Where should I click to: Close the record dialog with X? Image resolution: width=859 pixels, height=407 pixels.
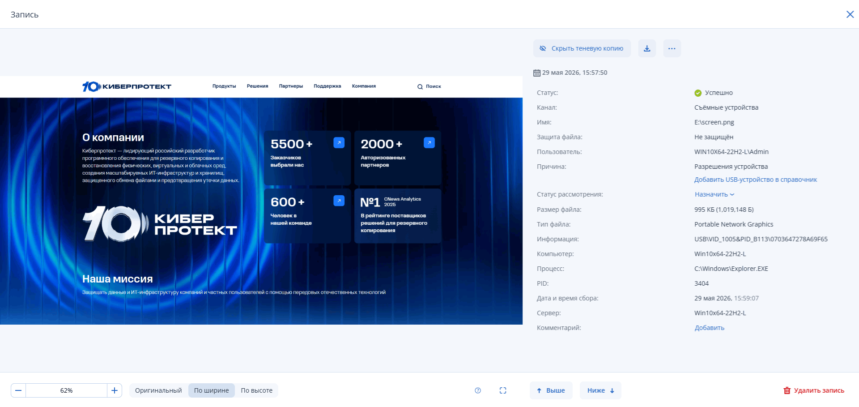pos(850,14)
